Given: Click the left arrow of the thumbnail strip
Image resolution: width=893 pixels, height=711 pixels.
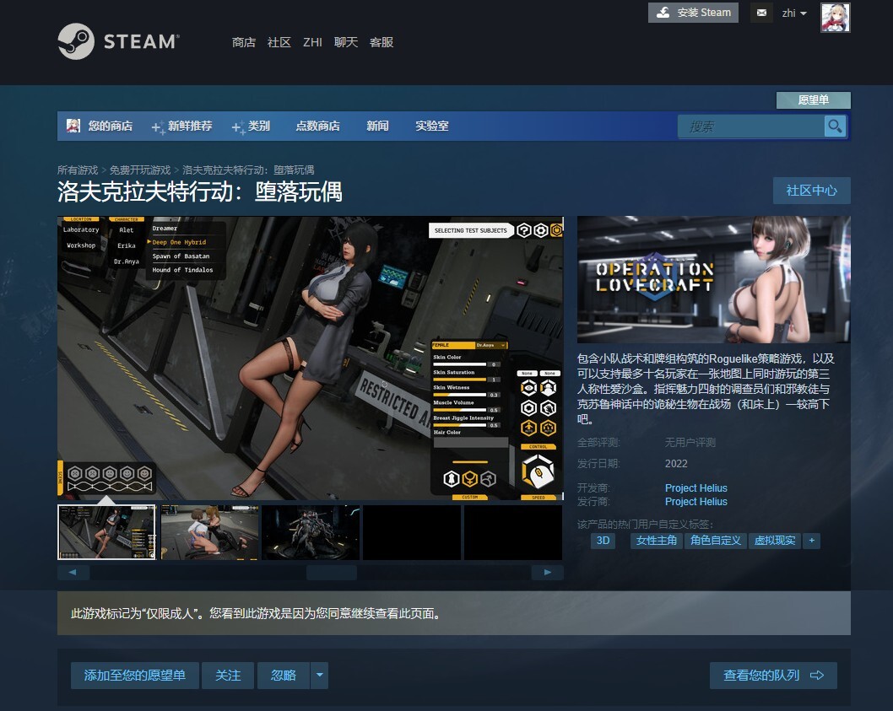Looking at the screenshot, I should pos(73,572).
